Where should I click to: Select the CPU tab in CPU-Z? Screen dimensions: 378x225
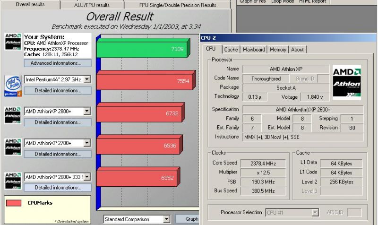[x=211, y=49]
